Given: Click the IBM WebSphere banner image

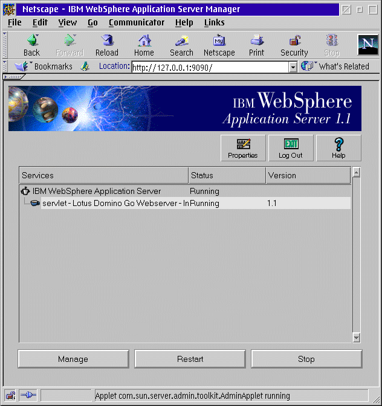Looking at the screenshot, I should [185, 108].
